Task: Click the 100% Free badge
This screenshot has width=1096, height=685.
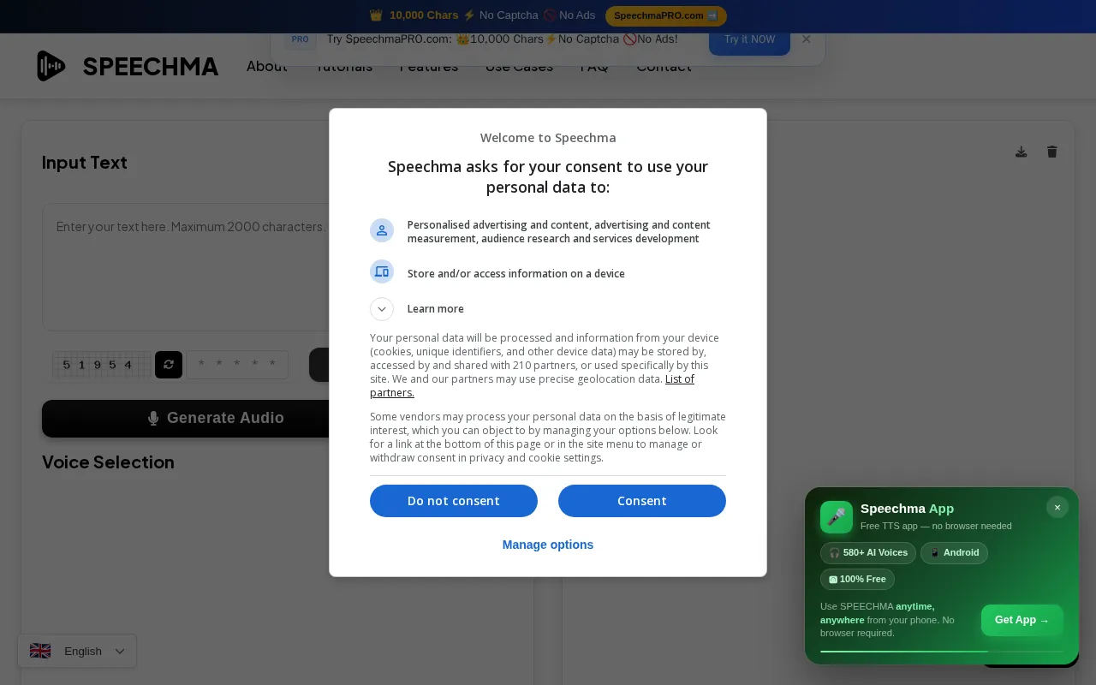Action: tap(857, 580)
